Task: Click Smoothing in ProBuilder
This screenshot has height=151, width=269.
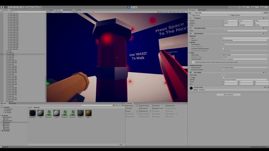Action: tap(156, 106)
